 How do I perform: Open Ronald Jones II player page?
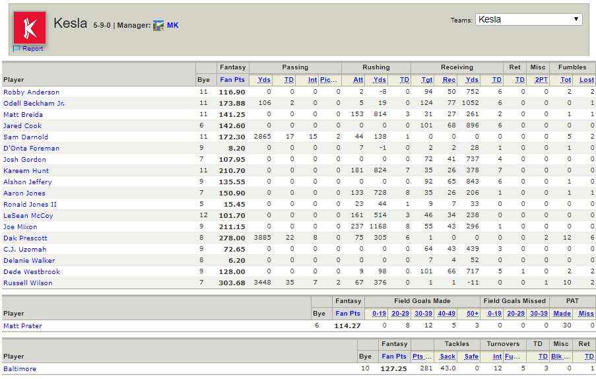point(30,204)
